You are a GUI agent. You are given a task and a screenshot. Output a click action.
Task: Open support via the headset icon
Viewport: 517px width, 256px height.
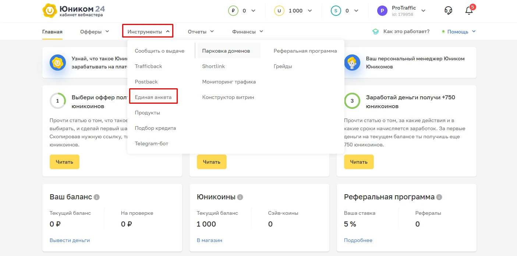click(448, 11)
